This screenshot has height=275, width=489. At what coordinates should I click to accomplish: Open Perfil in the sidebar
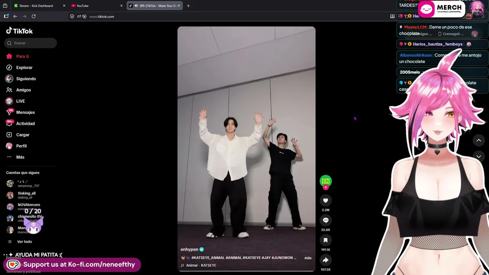pyautogui.click(x=21, y=146)
